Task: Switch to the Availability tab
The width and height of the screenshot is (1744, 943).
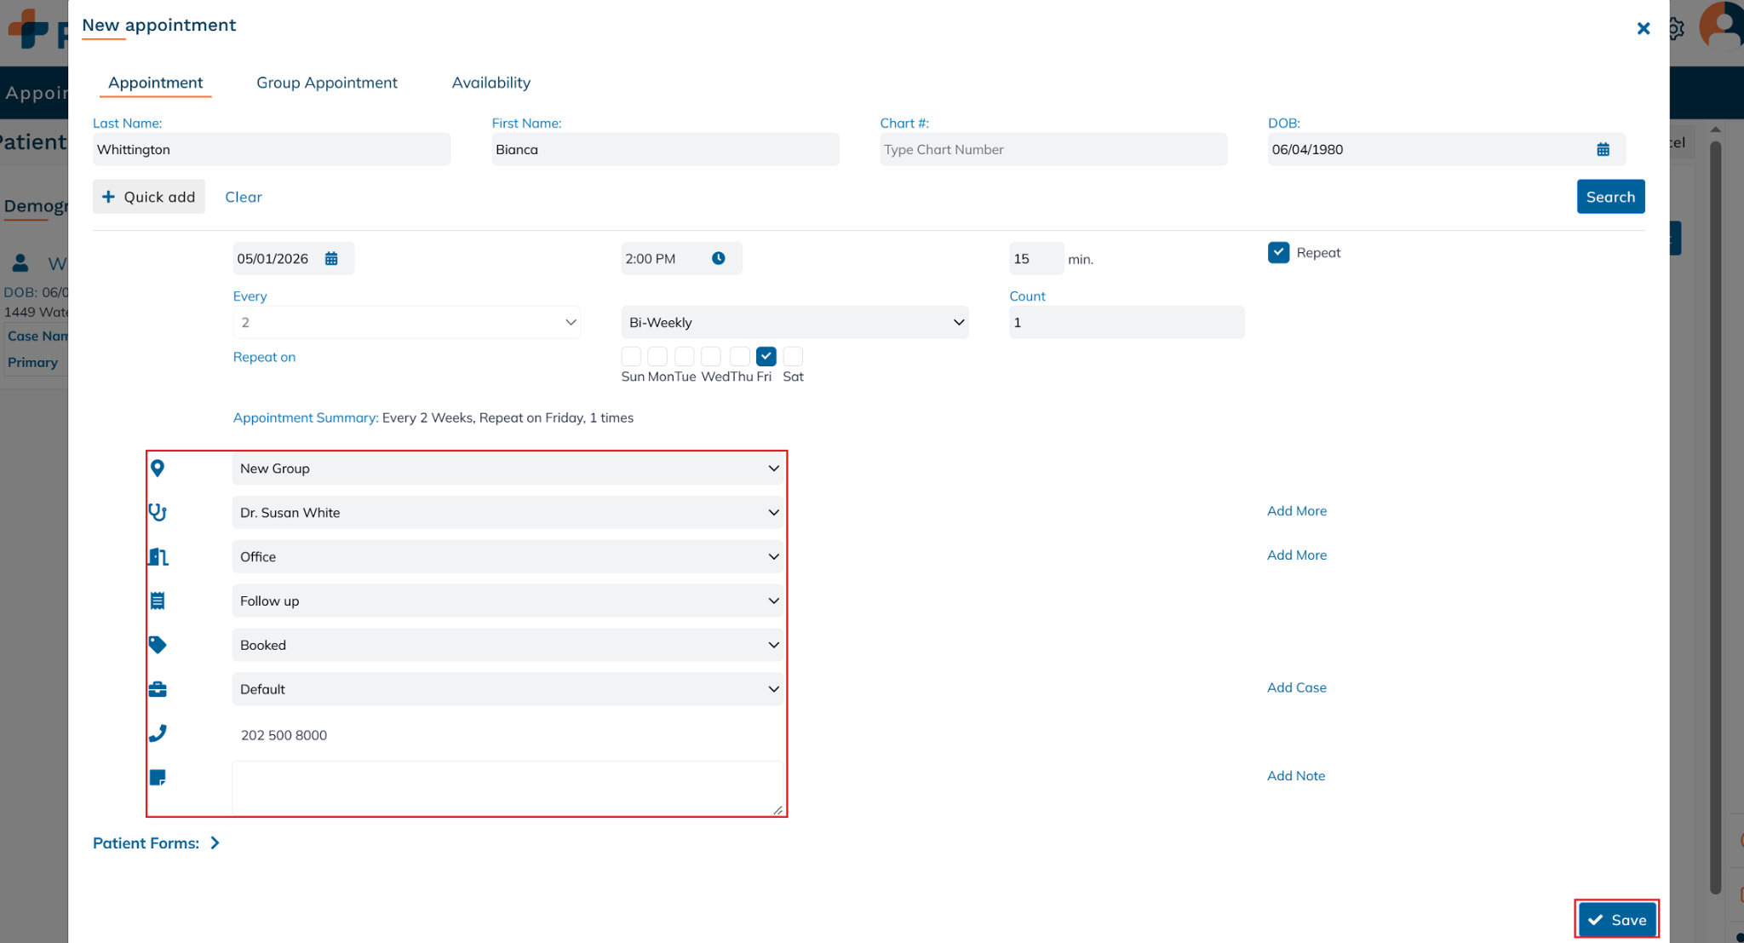Action: pos(490,83)
